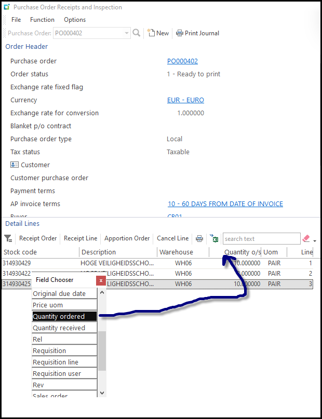Expand the Purchase Order dropdown
Screen dimensions: 322x419
coord(127,33)
